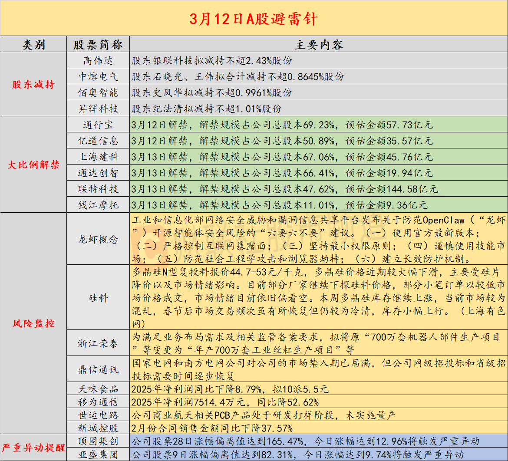Select stock name 亚盛集团

[x=98, y=454]
